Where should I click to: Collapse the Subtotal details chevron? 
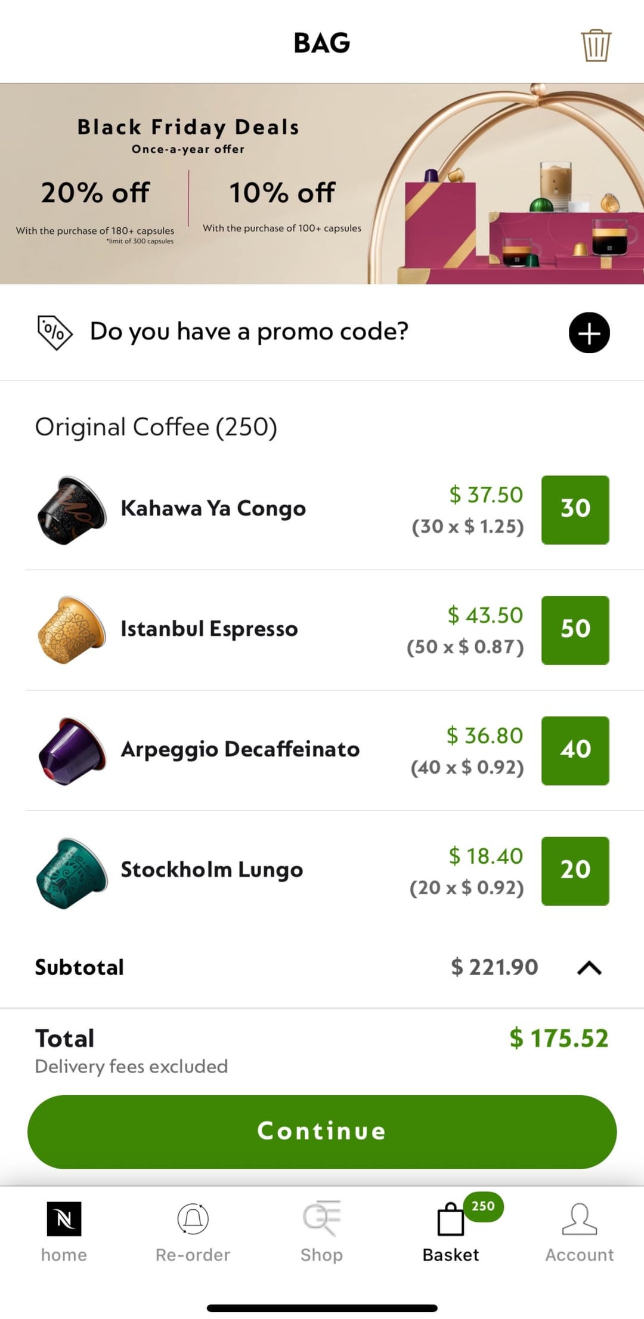tap(589, 967)
